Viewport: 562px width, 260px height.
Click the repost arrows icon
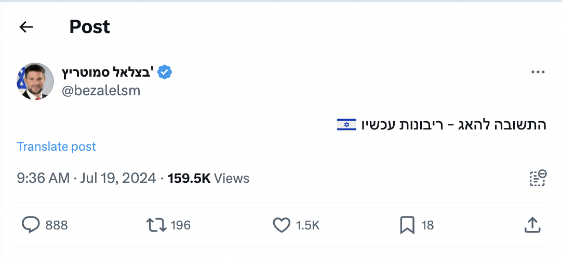(156, 225)
